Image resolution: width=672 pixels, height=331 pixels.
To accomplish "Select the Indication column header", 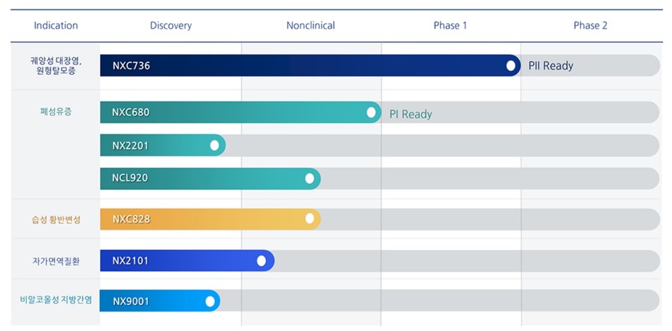I will point(56,26).
